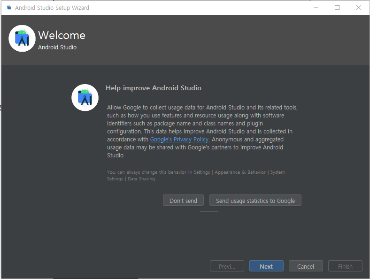
Task: Click the Android Studio logo beside Help improve text
Action: point(85,98)
